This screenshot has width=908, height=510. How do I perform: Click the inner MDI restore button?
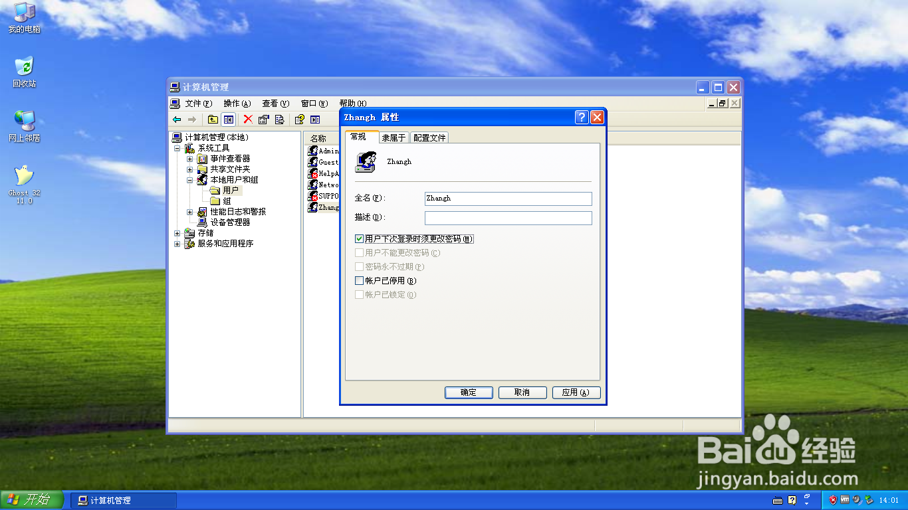723,104
